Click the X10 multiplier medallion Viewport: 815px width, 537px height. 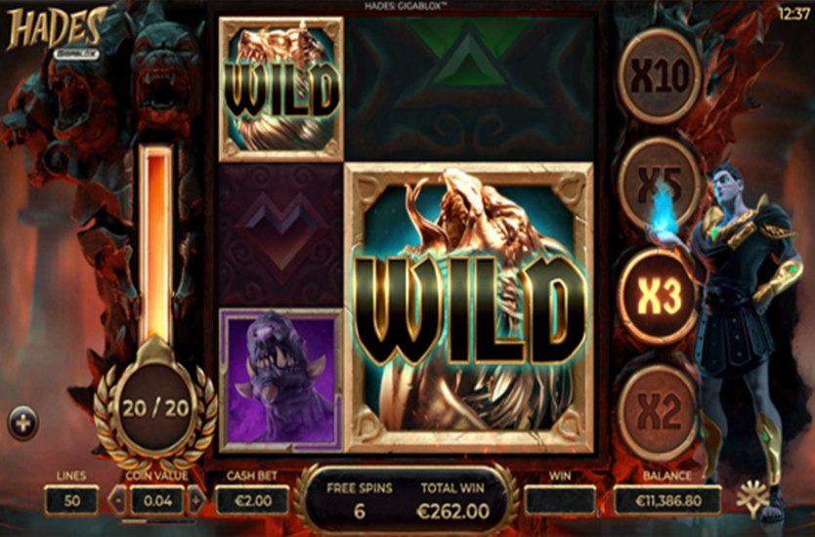[x=660, y=76]
